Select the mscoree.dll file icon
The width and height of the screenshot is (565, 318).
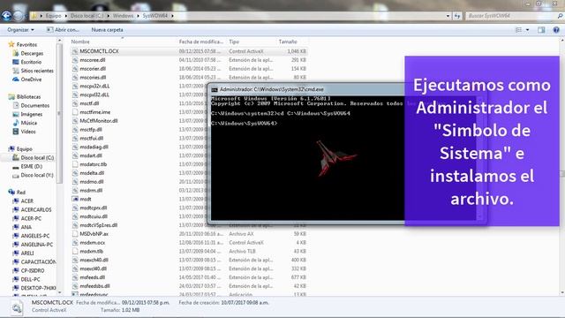click(x=75, y=60)
